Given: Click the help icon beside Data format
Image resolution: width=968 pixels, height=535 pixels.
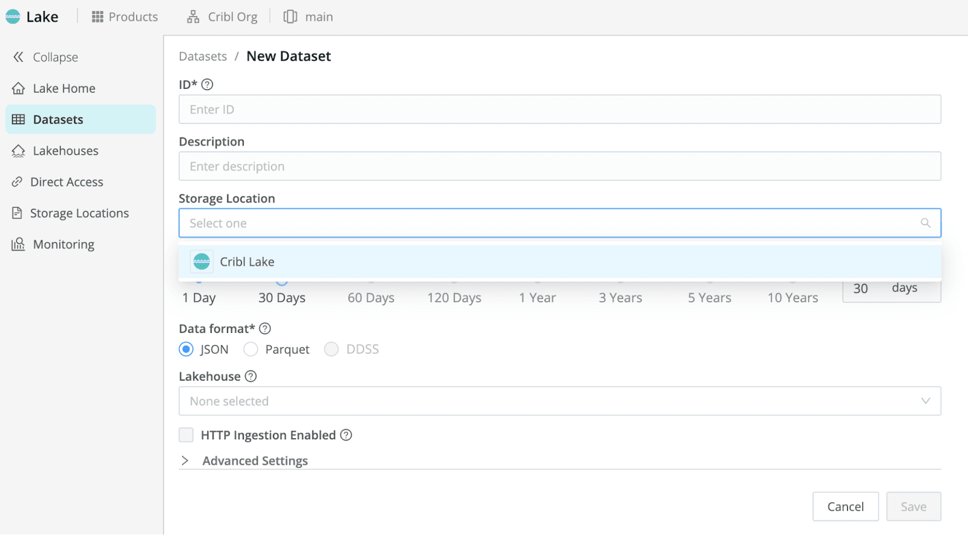Looking at the screenshot, I should 265,329.
